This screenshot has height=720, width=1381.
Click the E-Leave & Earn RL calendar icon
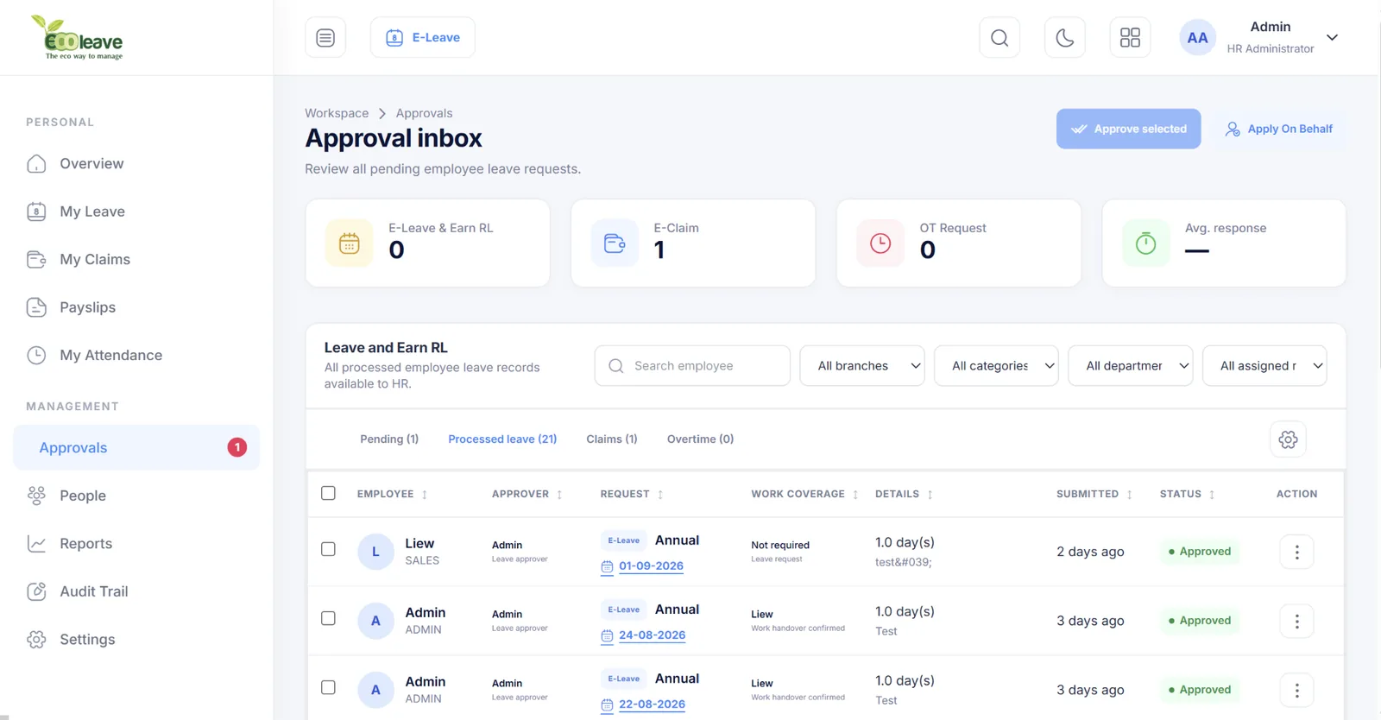point(350,243)
